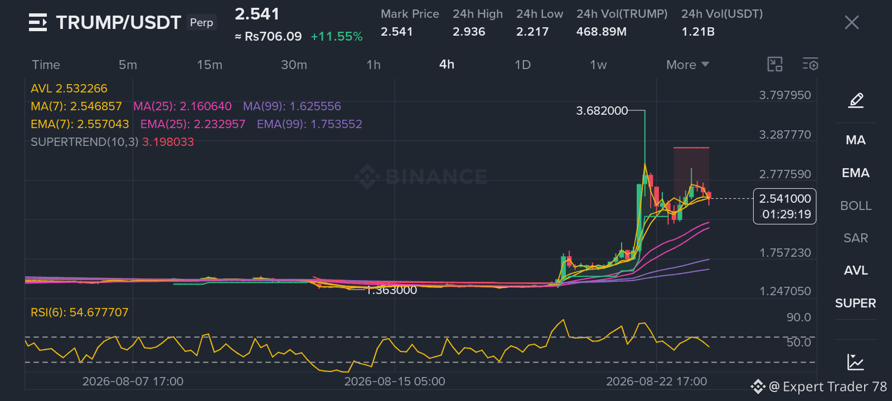Click the EMA(99): 1.753552 legend
The image size is (892, 401).
coord(309,124)
